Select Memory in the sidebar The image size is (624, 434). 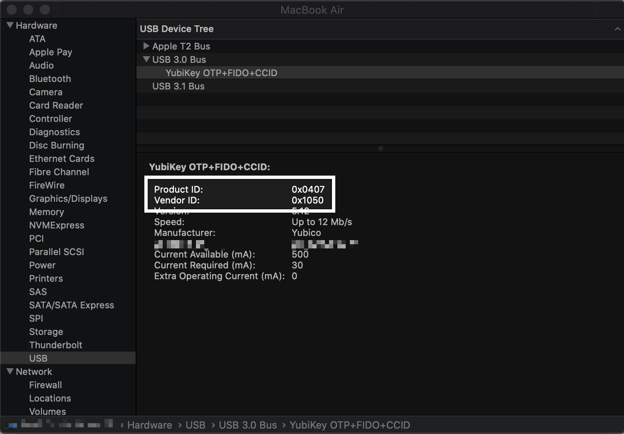click(47, 212)
